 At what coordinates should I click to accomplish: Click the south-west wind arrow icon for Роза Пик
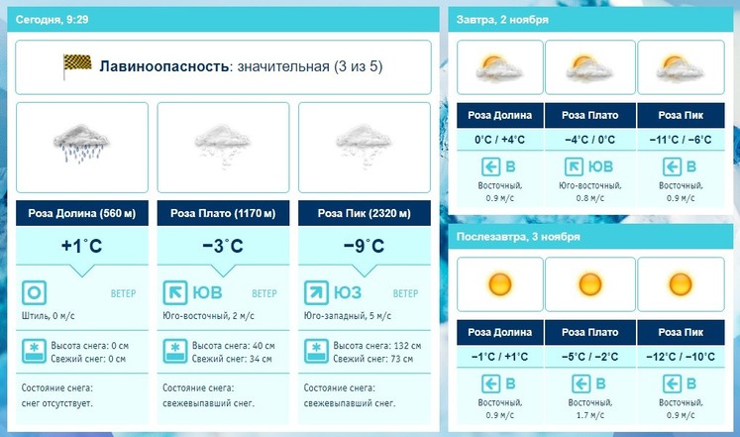click(x=317, y=292)
